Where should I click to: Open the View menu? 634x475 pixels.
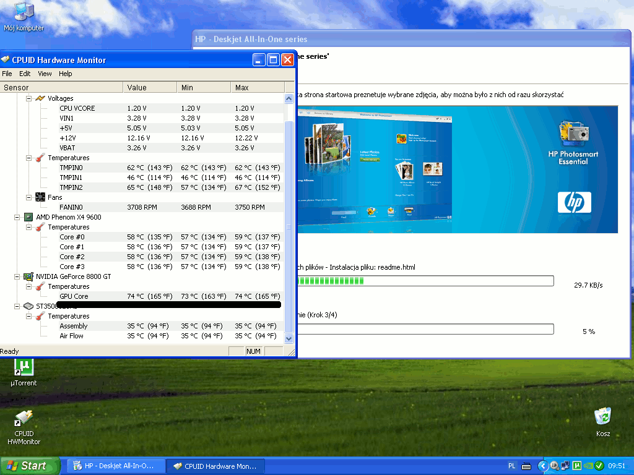tap(45, 74)
